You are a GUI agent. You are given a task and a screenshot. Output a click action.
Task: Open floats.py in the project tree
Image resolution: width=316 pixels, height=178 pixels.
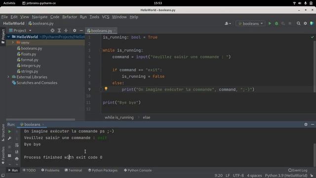(x=29, y=54)
